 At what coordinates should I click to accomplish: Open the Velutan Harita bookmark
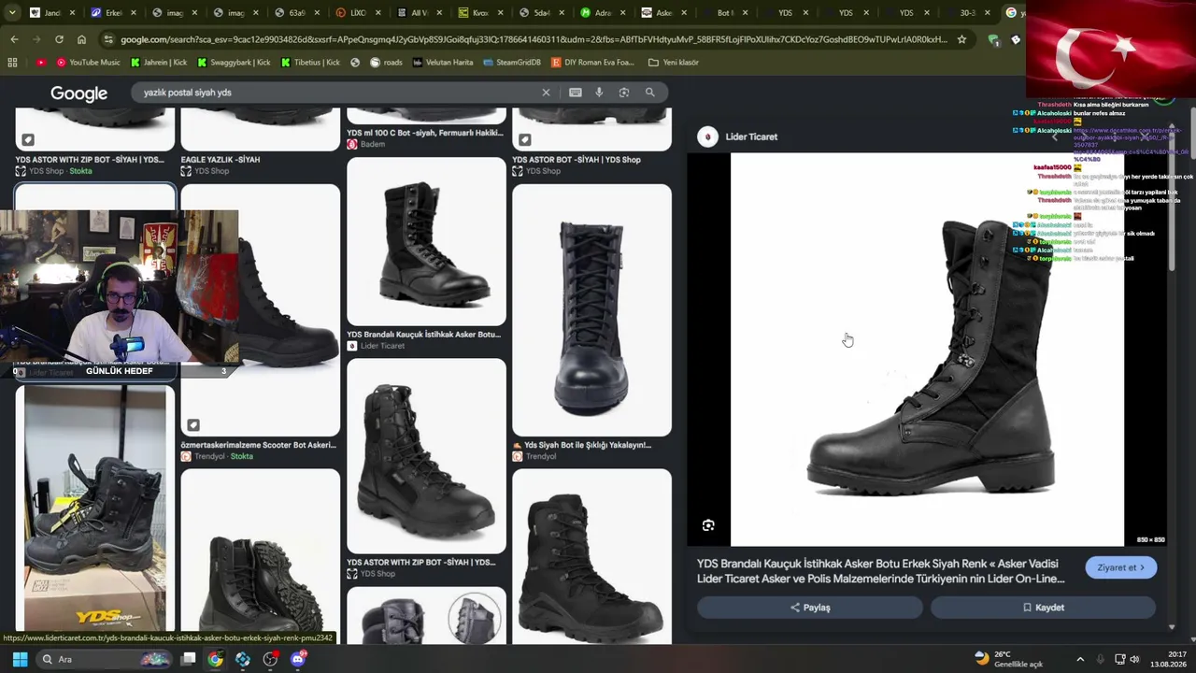(x=442, y=63)
